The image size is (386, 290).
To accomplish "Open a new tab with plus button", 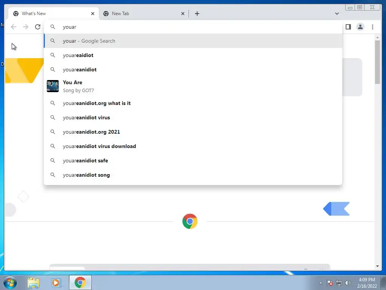I will pos(197,14).
